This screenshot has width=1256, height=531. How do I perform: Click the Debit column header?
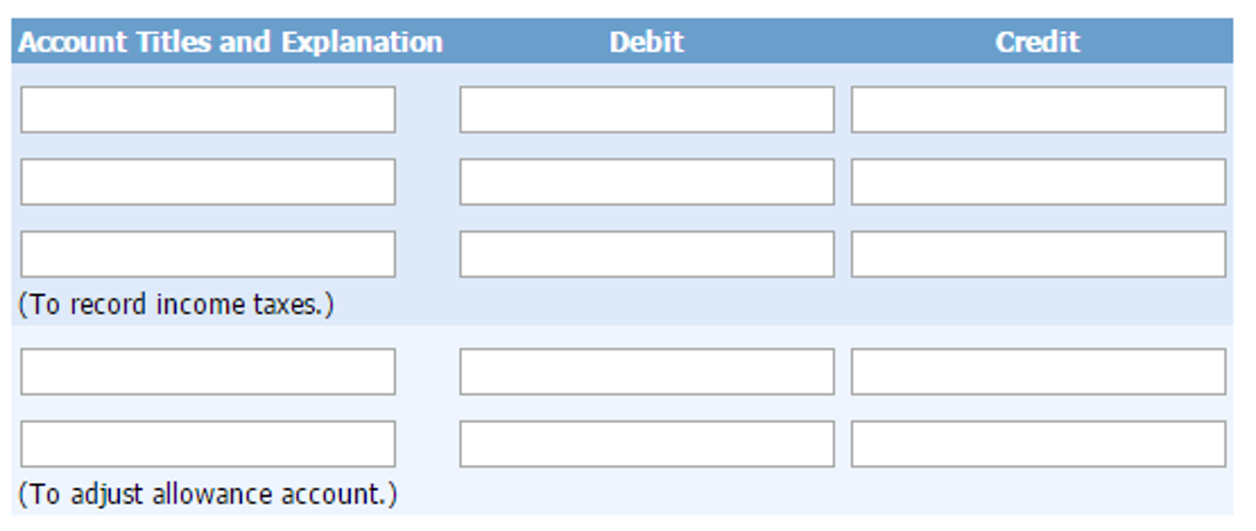[x=646, y=42]
